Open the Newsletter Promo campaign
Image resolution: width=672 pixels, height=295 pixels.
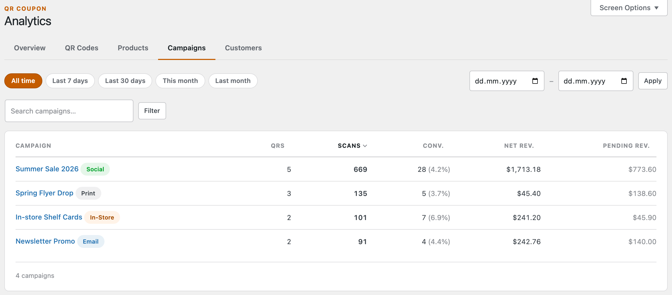point(45,241)
